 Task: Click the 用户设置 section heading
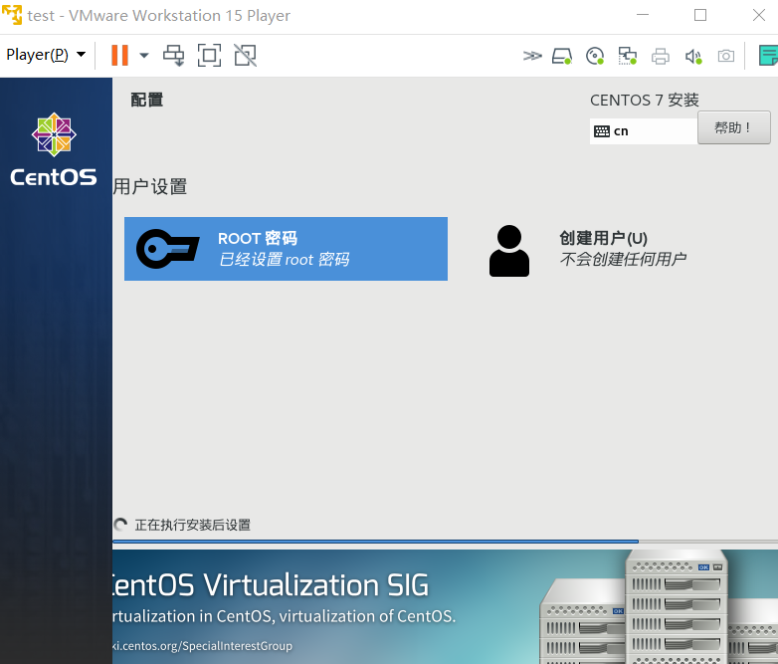(x=150, y=187)
